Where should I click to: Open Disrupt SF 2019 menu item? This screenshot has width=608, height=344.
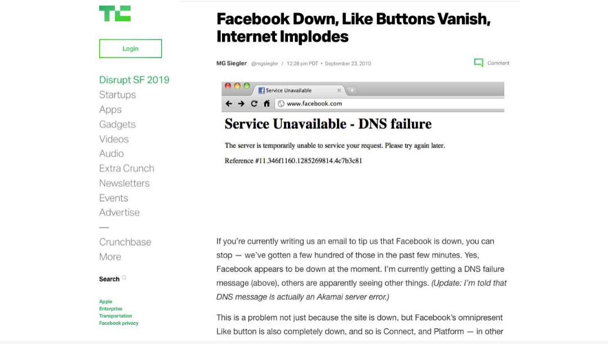point(134,80)
